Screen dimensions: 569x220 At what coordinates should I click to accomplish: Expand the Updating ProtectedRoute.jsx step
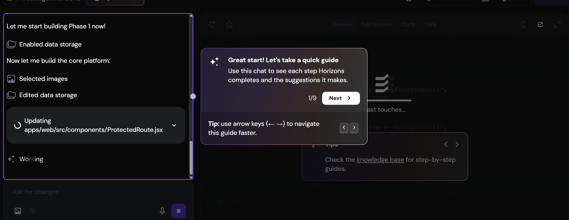174,125
